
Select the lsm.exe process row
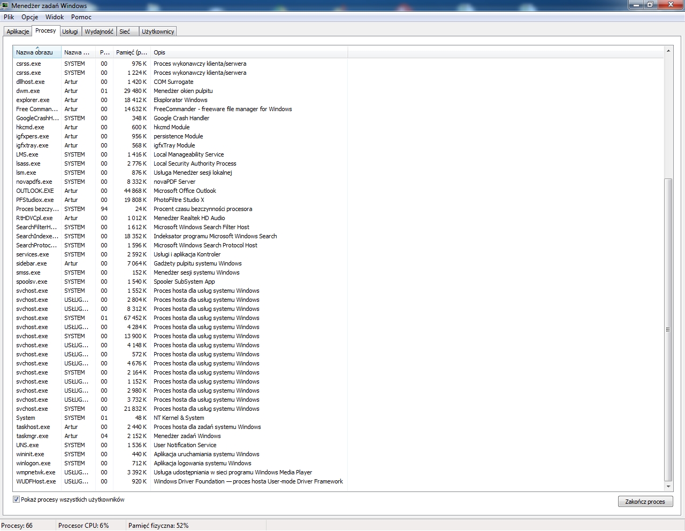180,173
